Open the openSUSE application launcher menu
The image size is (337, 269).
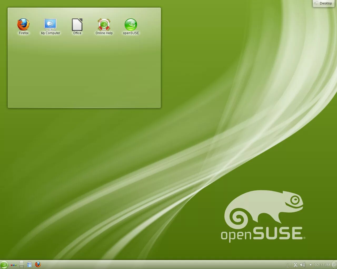[x=4, y=265]
